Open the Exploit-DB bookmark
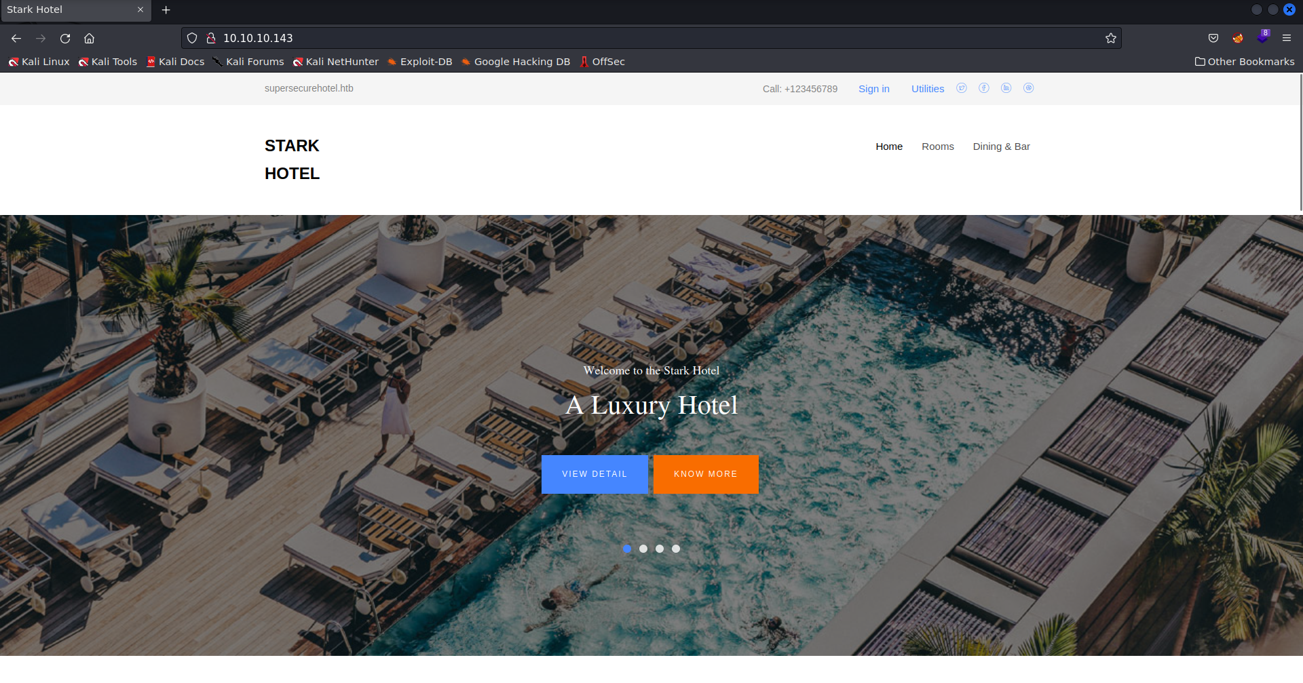 click(x=419, y=62)
